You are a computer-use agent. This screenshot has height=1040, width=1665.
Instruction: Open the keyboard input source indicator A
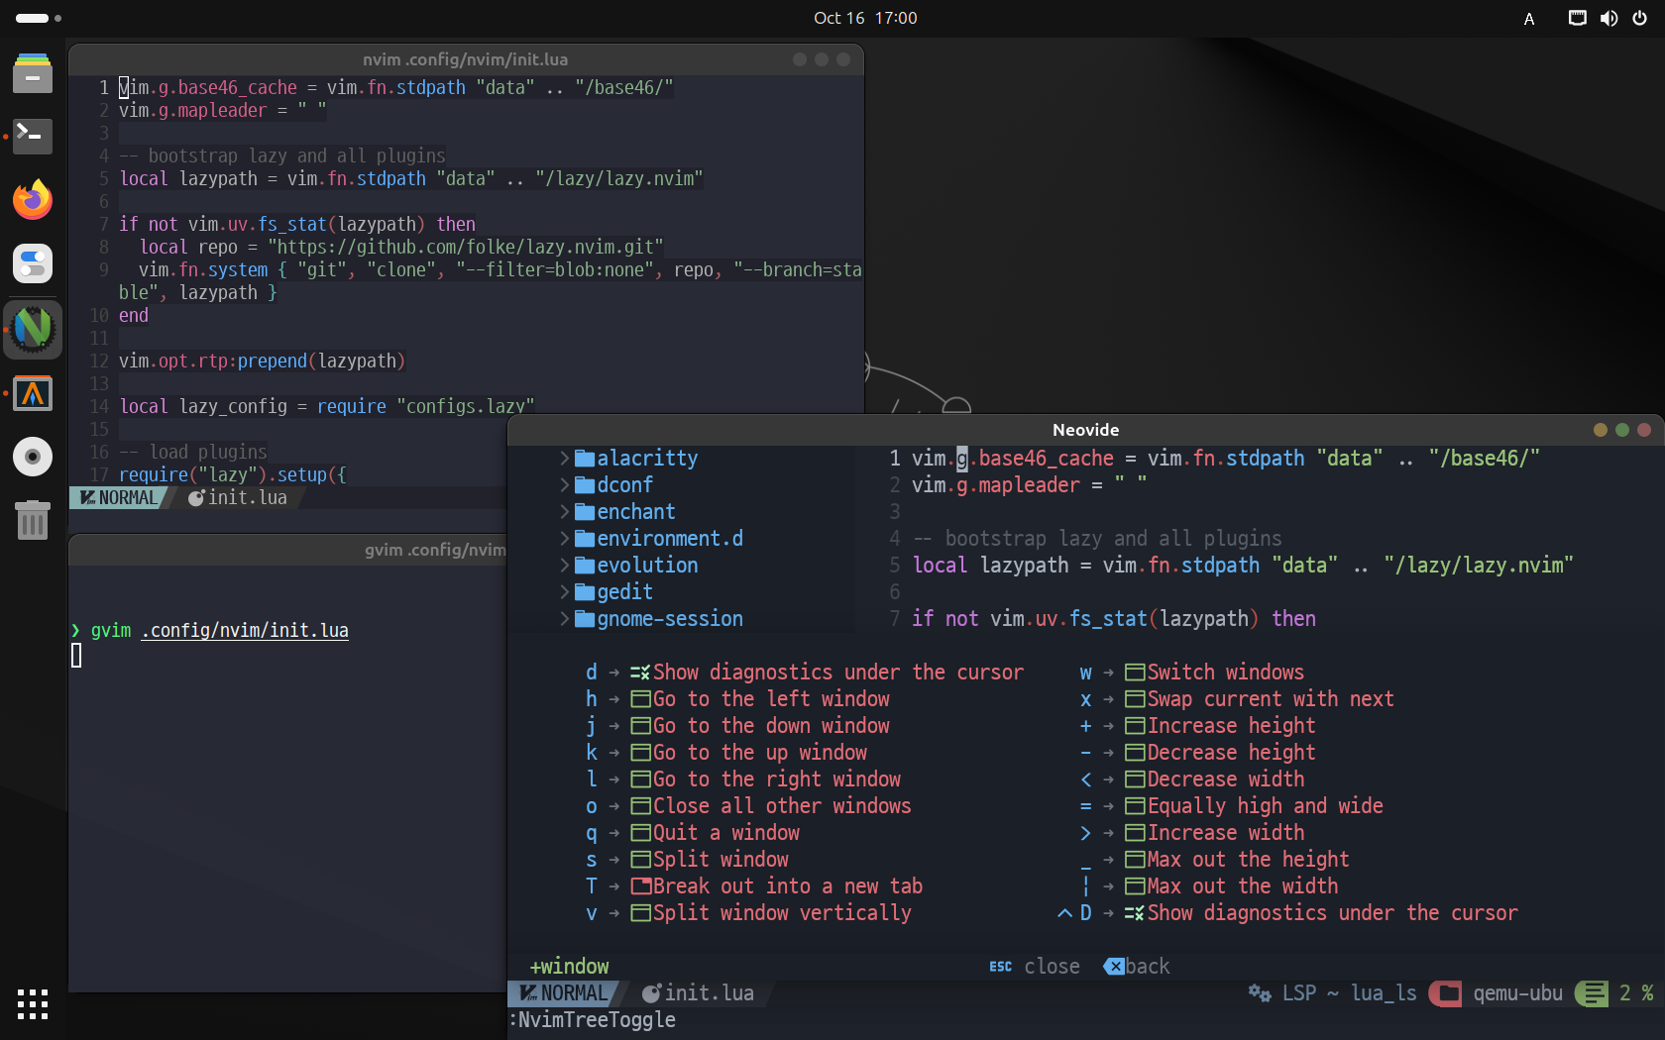tap(1529, 19)
